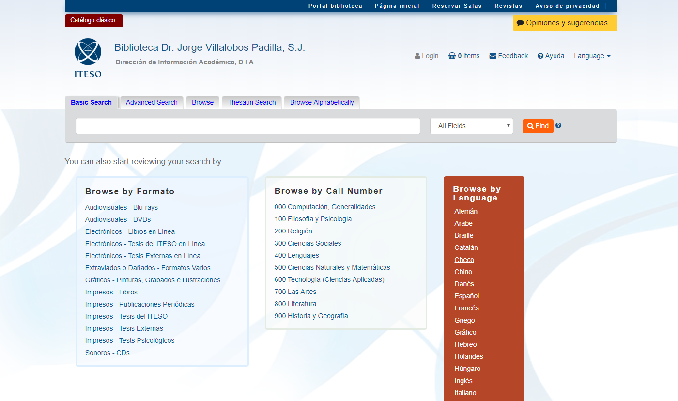Screen dimensions: 678x401
Task: Go to Reservar Salas in top menu
Action: tap(457, 6)
